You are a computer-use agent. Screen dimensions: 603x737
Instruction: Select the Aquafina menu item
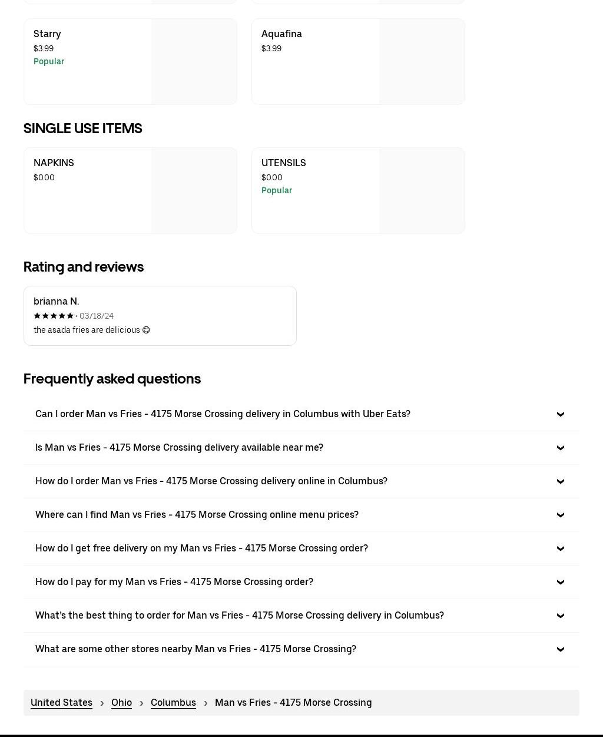click(316, 61)
